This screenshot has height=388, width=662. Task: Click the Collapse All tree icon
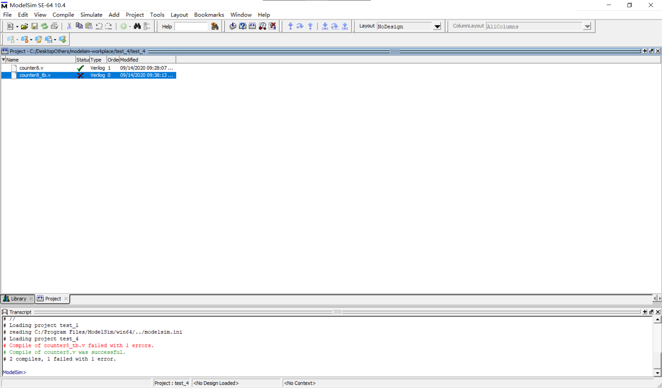point(147,26)
